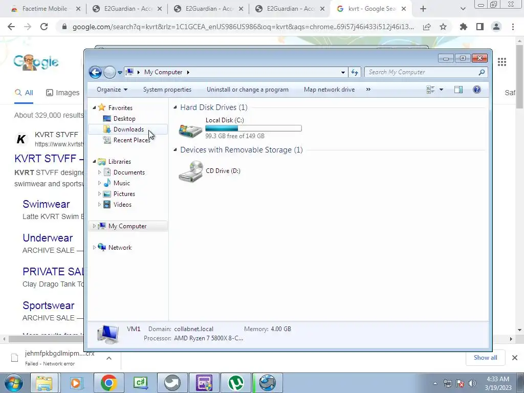Open the Underwear sitelink
This screenshot has width=524, height=393.
48,238
